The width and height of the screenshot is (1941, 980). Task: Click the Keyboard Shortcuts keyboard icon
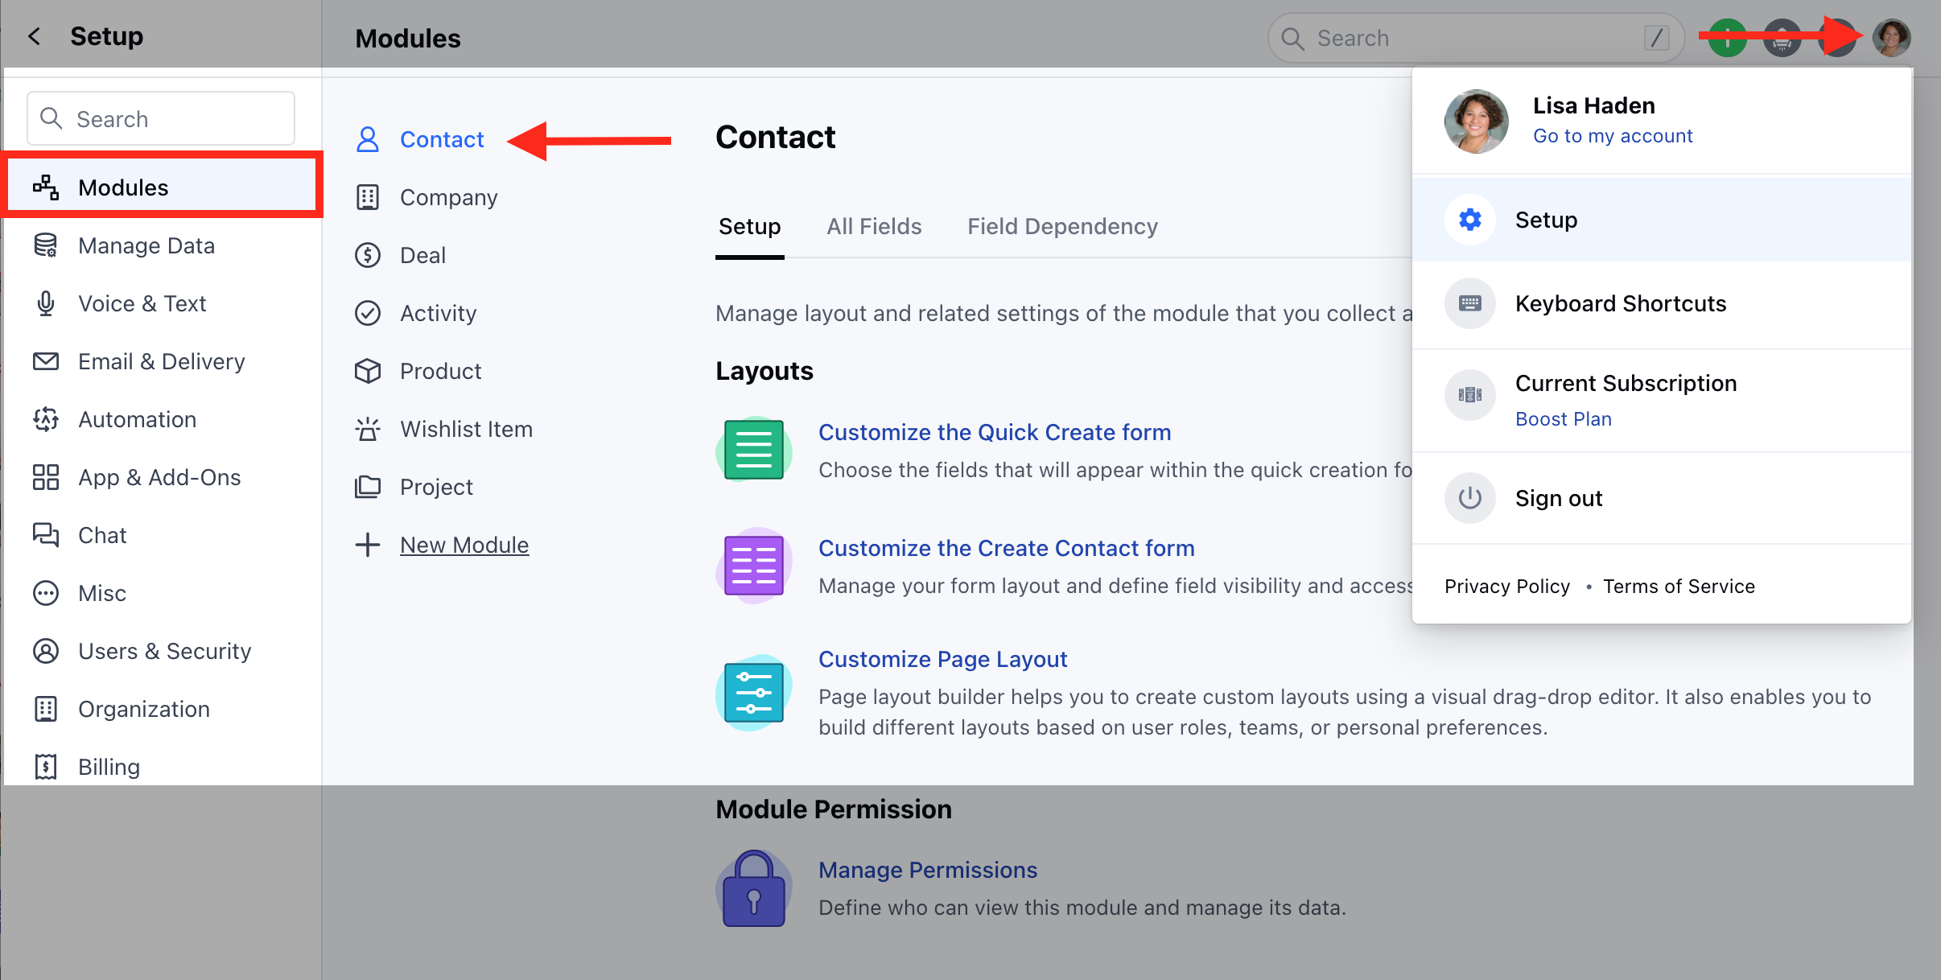click(x=1469, y=303)
